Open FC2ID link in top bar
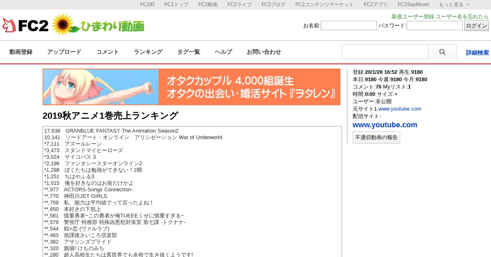Viewport: 491px width, 257px height. click(x=147, y=4)
